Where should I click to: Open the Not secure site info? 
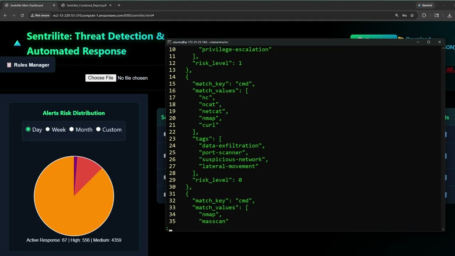(x=40, y=15)
